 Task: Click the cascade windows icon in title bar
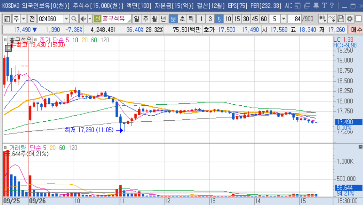(x=307, y=6)
